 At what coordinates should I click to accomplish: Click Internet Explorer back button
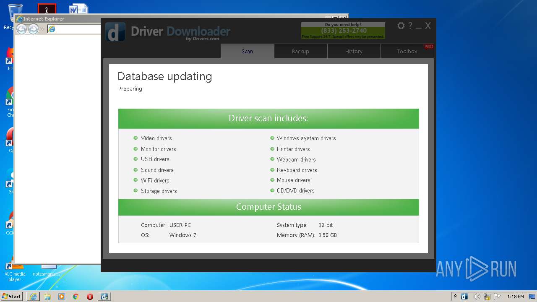click(21, 29)
